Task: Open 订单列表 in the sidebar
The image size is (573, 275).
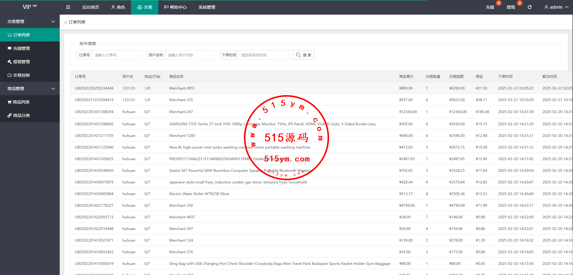Action: [30, 35]
